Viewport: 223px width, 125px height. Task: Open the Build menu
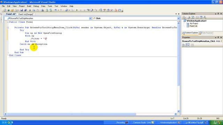29,6
